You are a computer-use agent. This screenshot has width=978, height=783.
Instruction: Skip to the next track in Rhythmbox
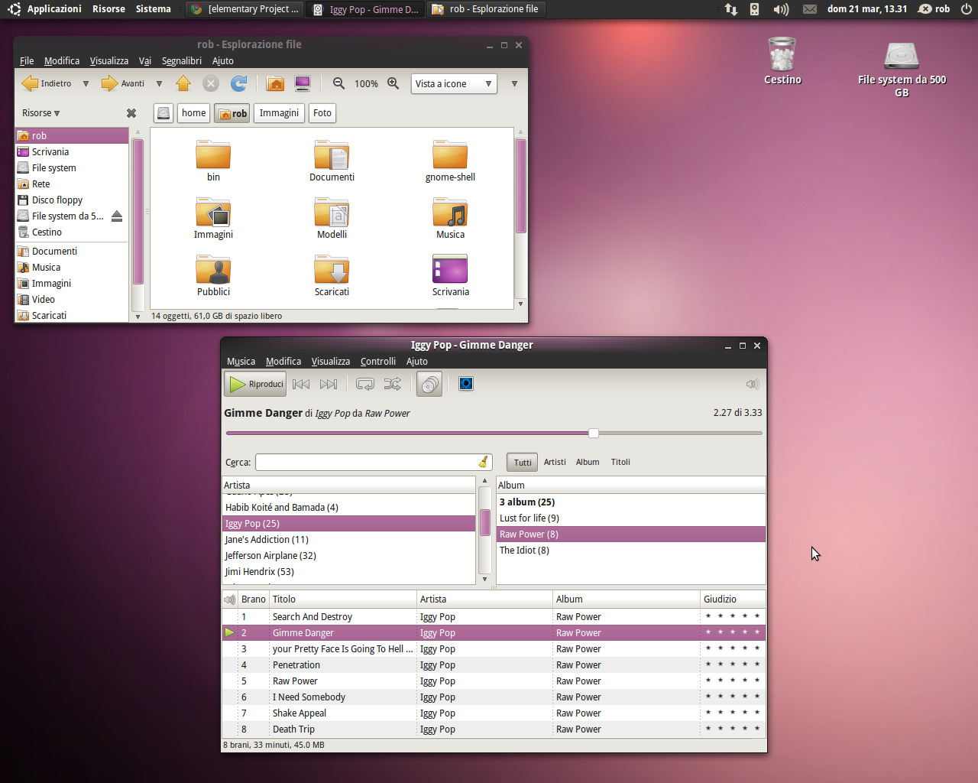[329, 384]
